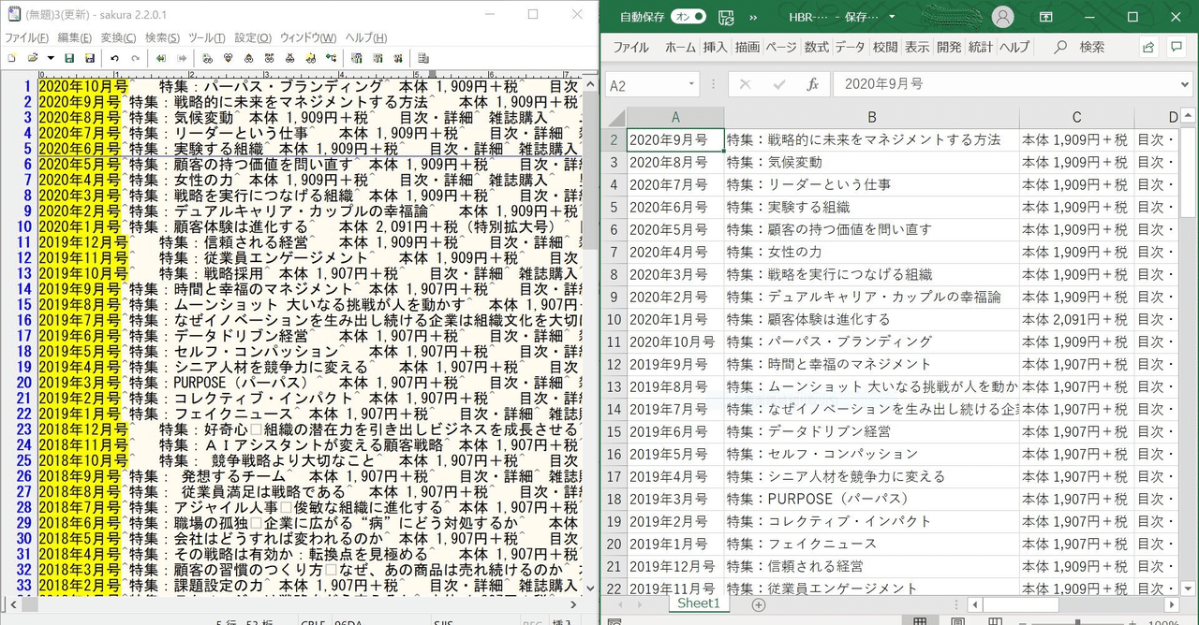Click the Redo arrow in sakura toolbar
1199x625 pixels.
(136, 58)
